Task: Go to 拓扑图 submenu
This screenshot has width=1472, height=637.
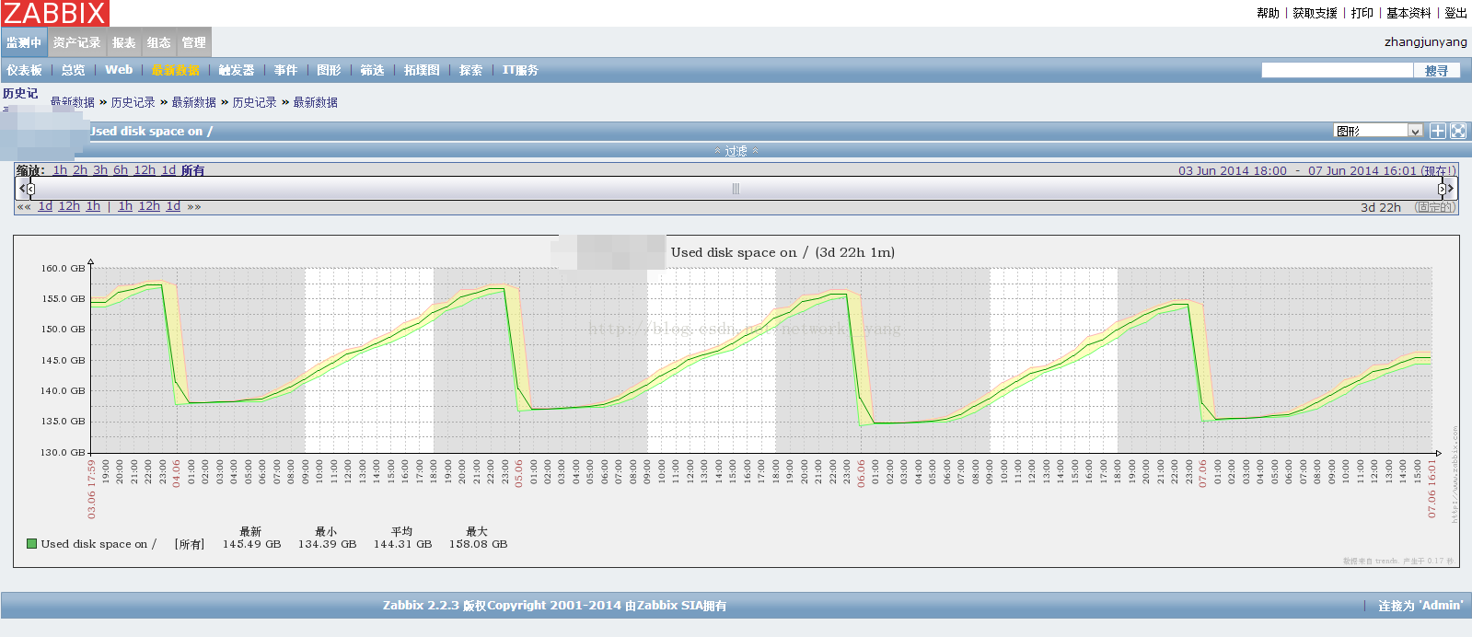Action: pos(422,70)
